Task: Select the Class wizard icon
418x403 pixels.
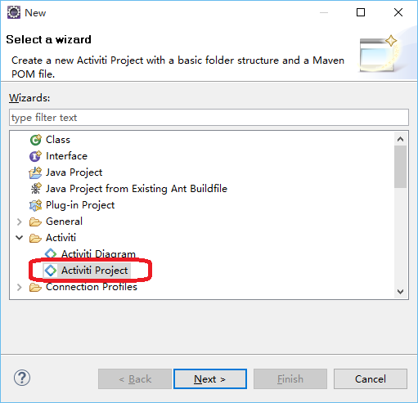Action: [x=35, y=140]
